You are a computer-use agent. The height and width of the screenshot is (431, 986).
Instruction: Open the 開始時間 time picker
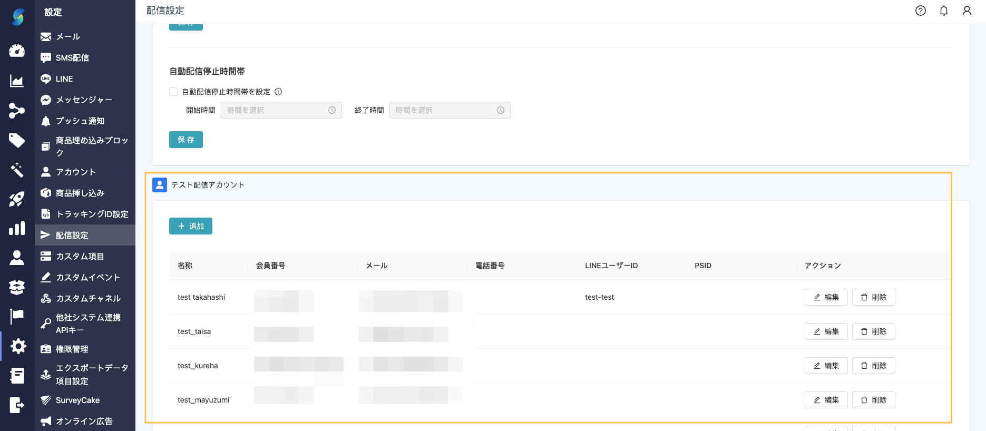coord(281,110)
